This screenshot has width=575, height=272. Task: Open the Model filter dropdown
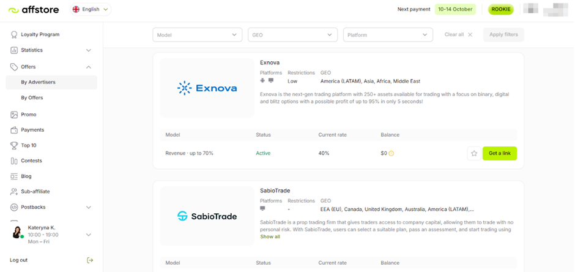tap(197, 35)
